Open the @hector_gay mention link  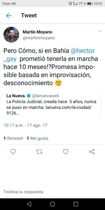49,55
